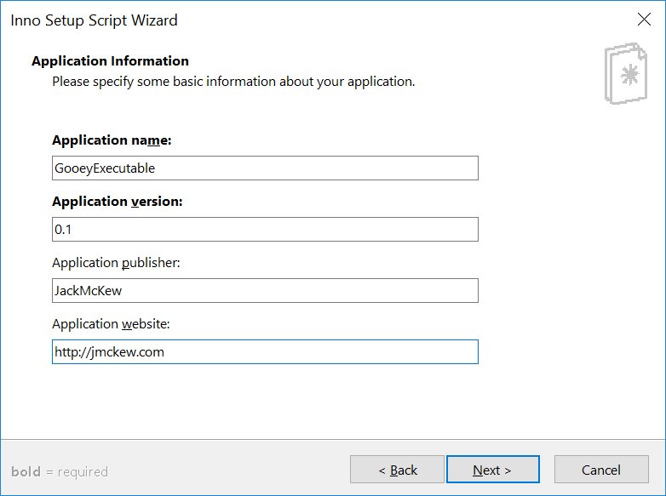Screen dimensions: 666x496
Task: Click the Inno Setup Script Wizard title text
Action: click(94, 20)
